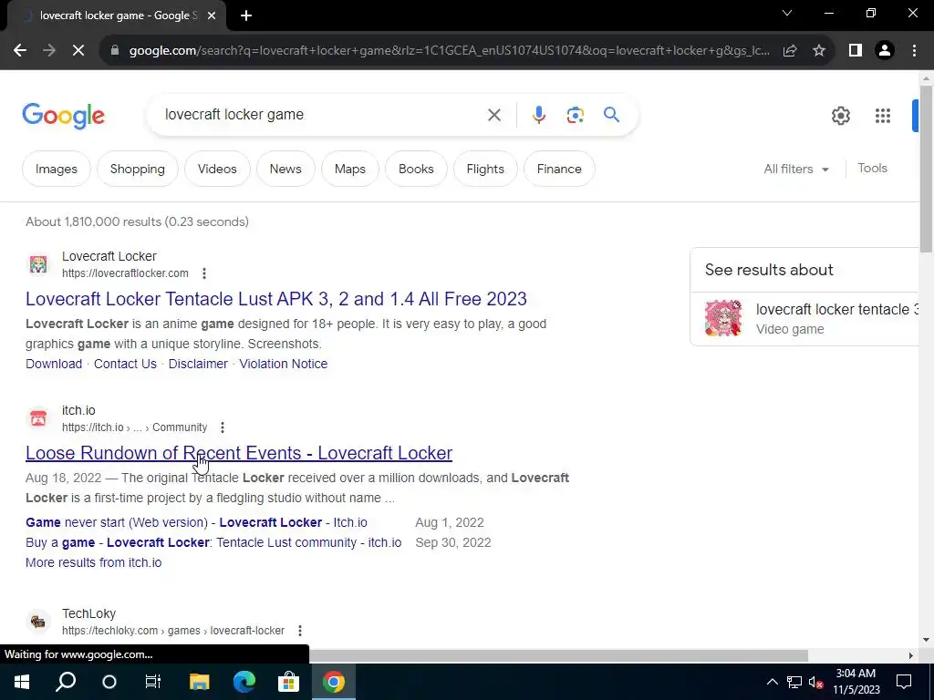The width and height of the screenshot is (934, 700).
Task: Click the Lovecraft Locker site favicon
Action: [38, 264]
